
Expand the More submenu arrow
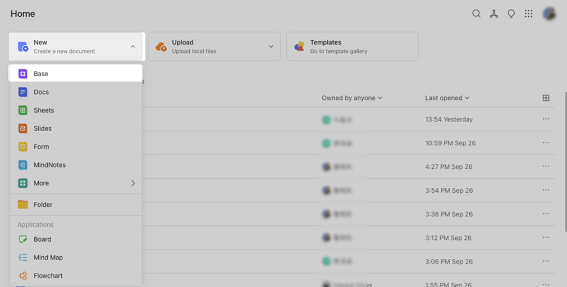click(x=133, y=183)
